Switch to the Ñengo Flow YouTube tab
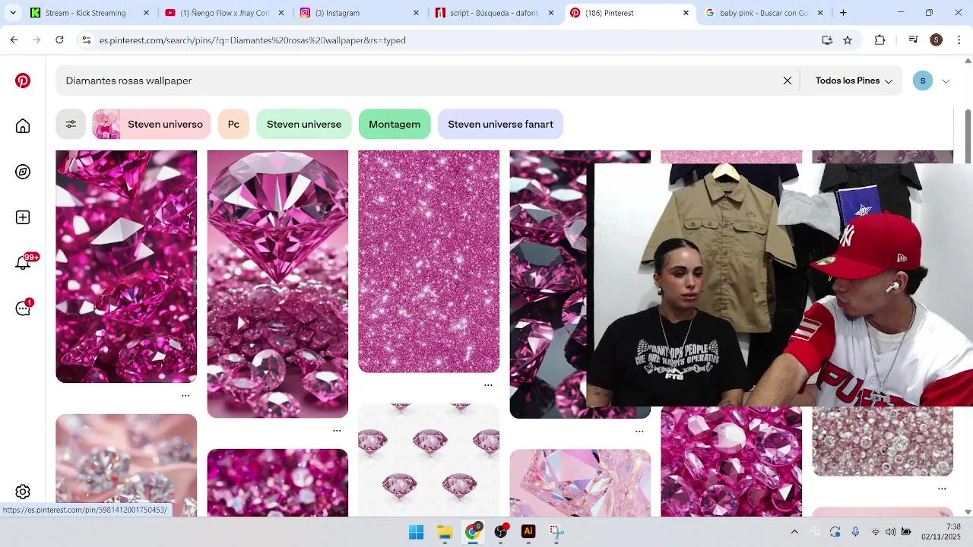This screenshot has width=973, height=547. 224,13
